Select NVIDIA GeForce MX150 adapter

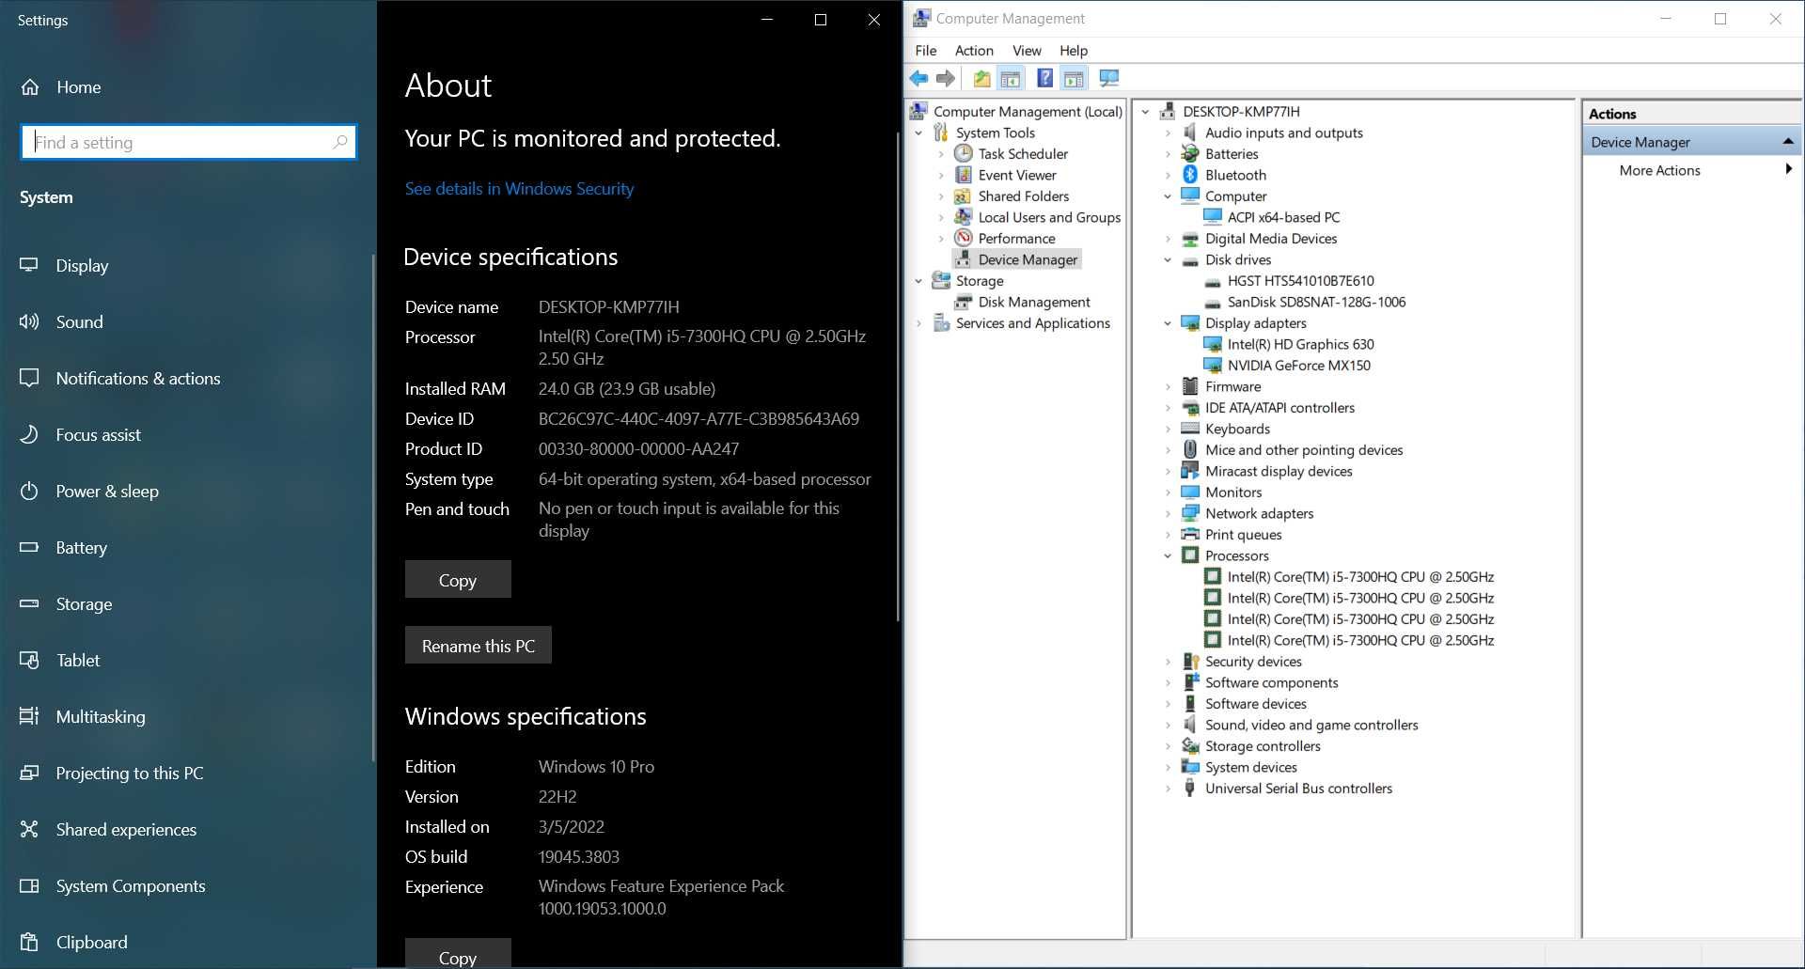click(1298, 366)
